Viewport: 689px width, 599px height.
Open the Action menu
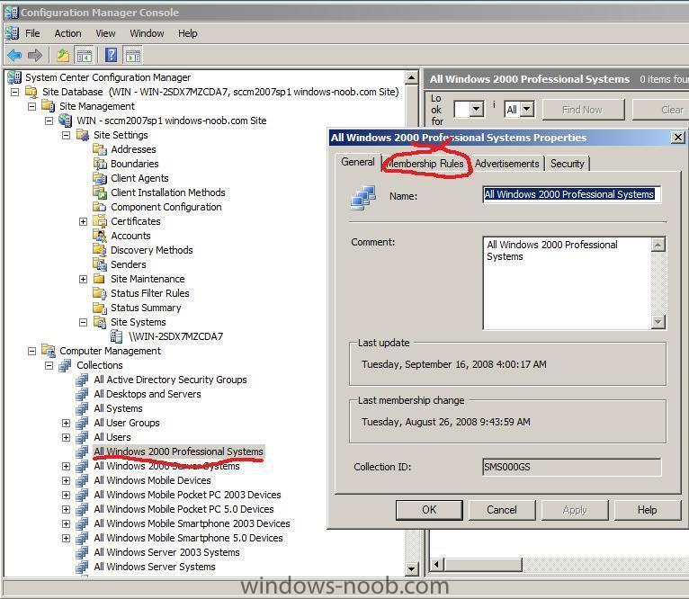[67, 33]
